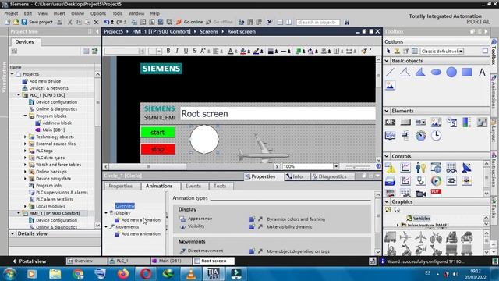The image size is (499, 281).
Task: Open the Main (OB1) editor bar tab
Action: coord(172,261)
